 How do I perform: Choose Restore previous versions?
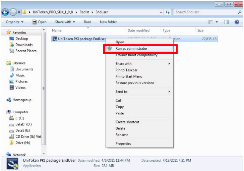[135, 83]
